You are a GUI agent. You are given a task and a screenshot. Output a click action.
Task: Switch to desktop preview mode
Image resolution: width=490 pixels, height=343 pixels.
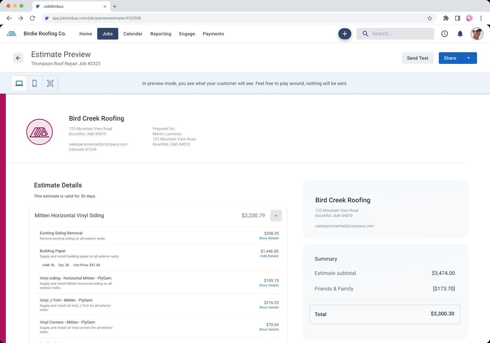pos(19,83)
